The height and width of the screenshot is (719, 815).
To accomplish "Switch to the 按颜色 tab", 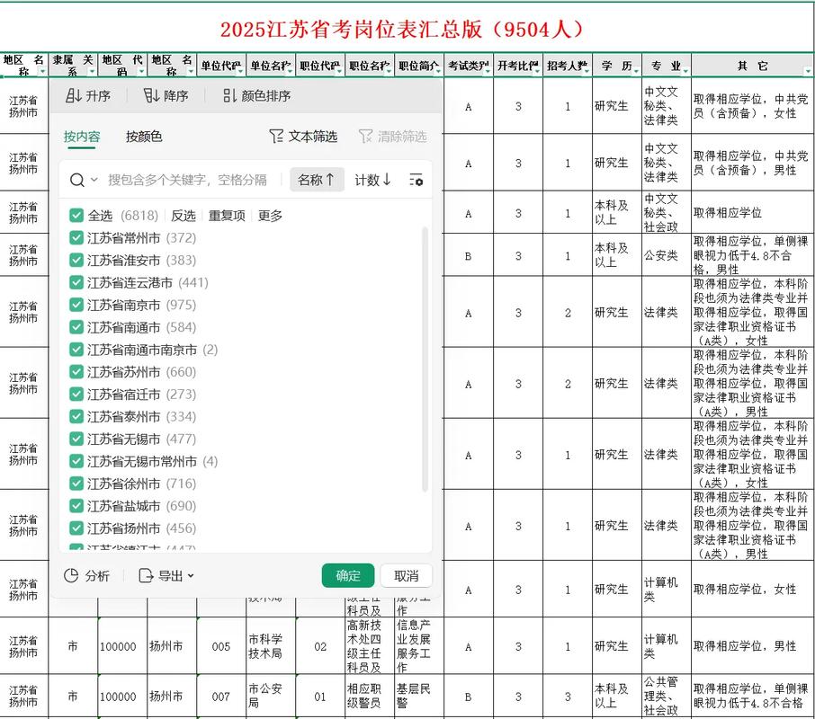I will pos(142,138).
